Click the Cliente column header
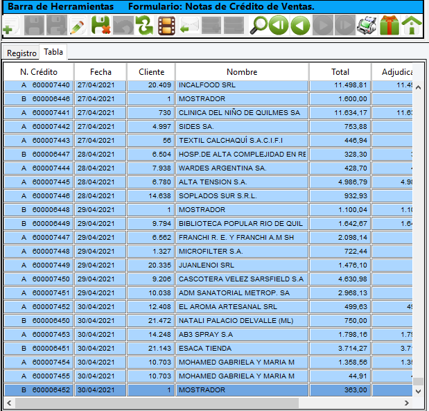Image resolution: width=429 pixels, height=411 pixels. 151,72
